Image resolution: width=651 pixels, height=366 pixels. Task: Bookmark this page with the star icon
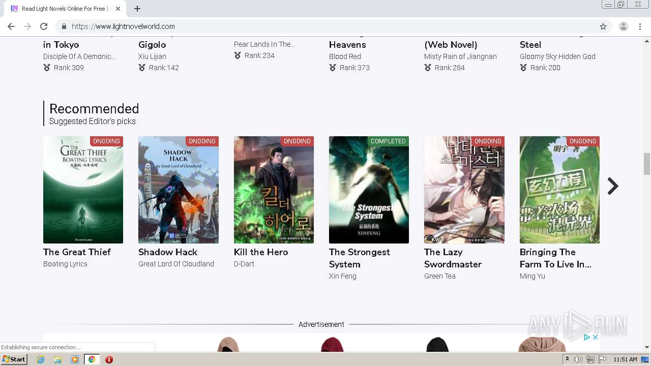coord(603,26)
